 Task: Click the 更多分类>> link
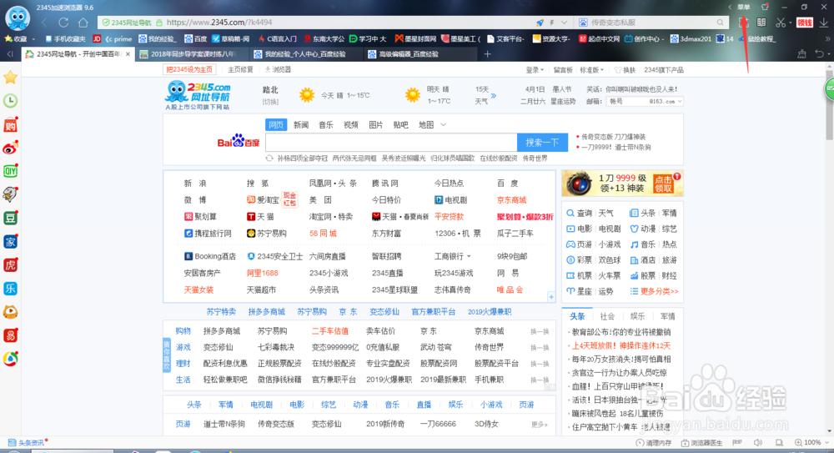click(659, 291)
